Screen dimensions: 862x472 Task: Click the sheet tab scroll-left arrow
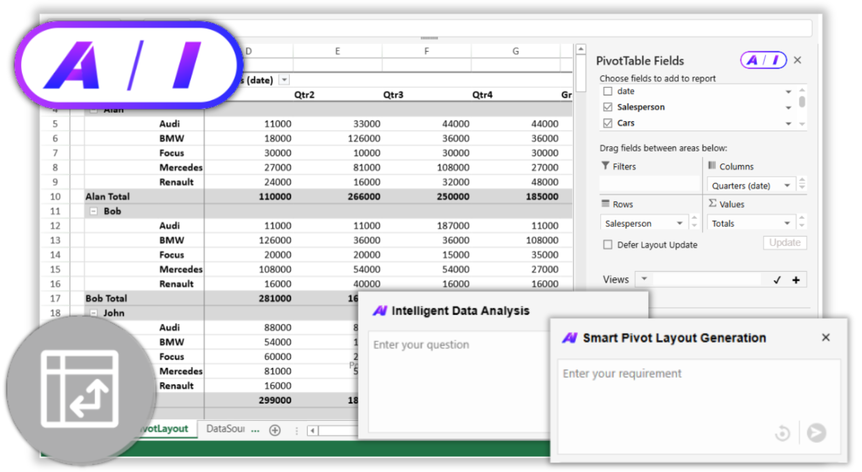pyautogui.click(x=312, y=431)
